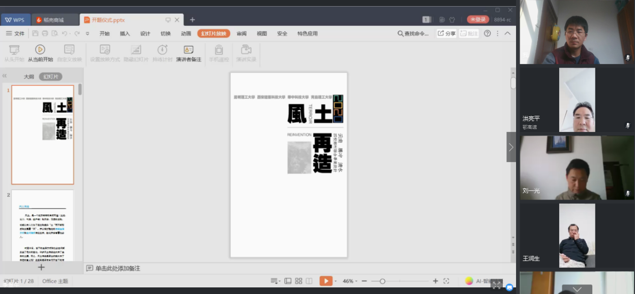Click the 未登录 login button
Image resolution: width=635 pixels, height=294 pixels.
tap(478, 19)
